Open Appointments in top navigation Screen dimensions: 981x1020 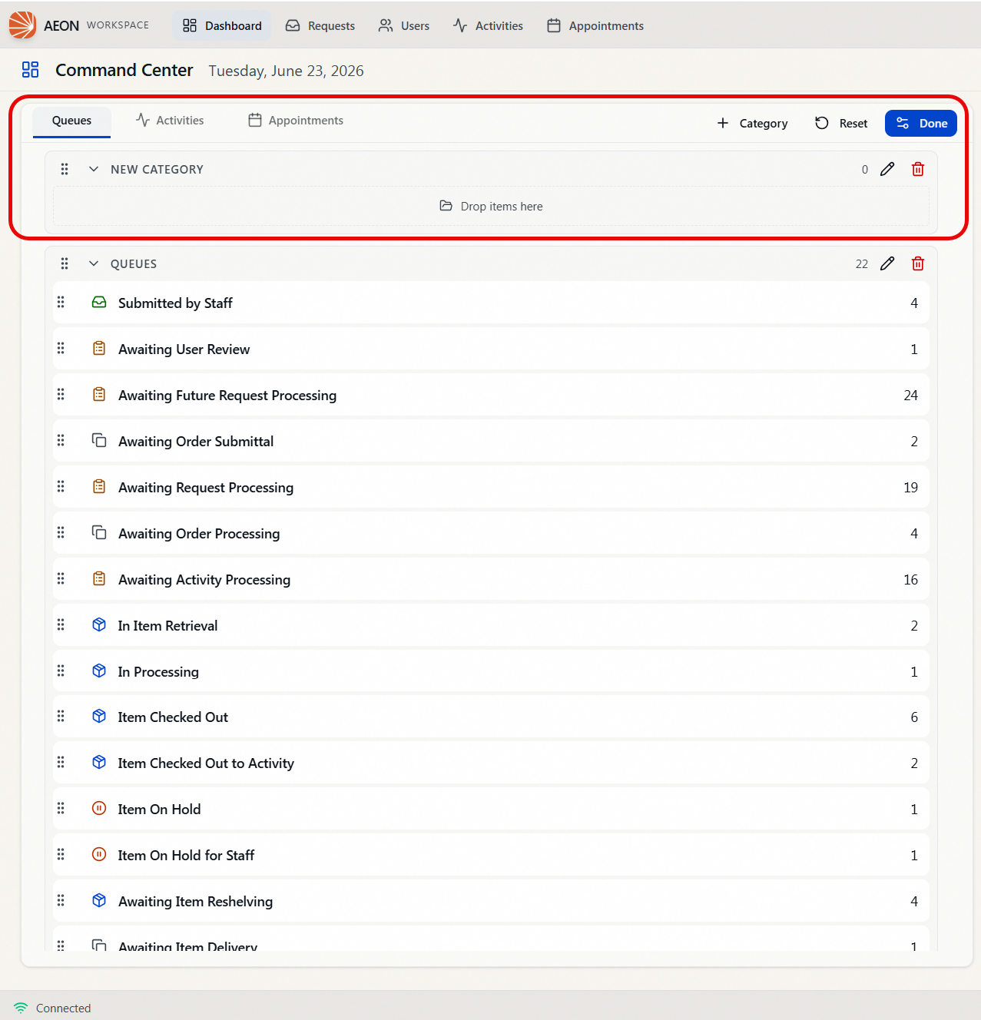(x=595, y=25)
